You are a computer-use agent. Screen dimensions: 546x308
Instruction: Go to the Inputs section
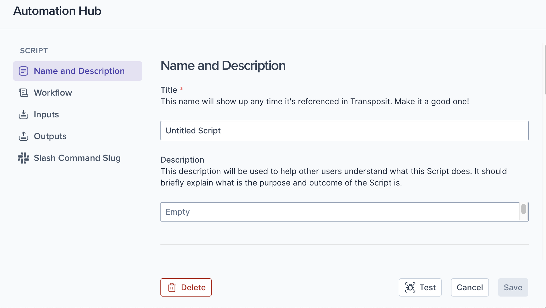46,114
